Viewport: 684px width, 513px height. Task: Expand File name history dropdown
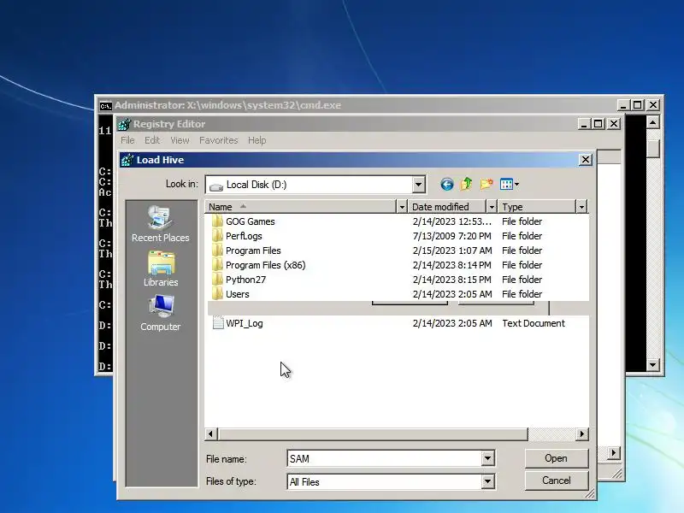pyautogui.click(x=487, y=458)
